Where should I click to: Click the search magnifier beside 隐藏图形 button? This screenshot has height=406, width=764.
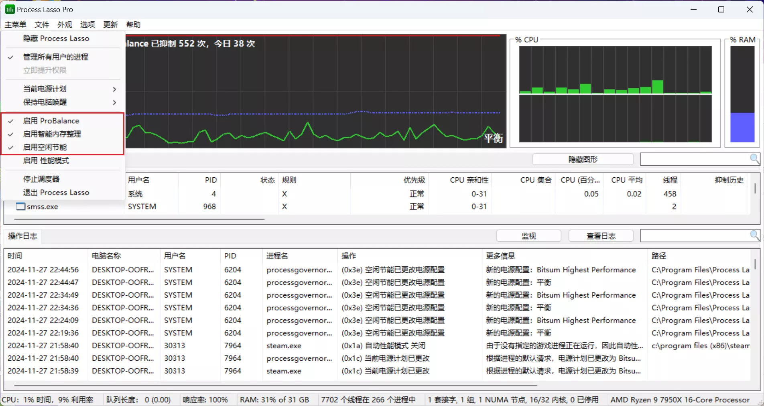pyautogui.click(x=754, y=159)
